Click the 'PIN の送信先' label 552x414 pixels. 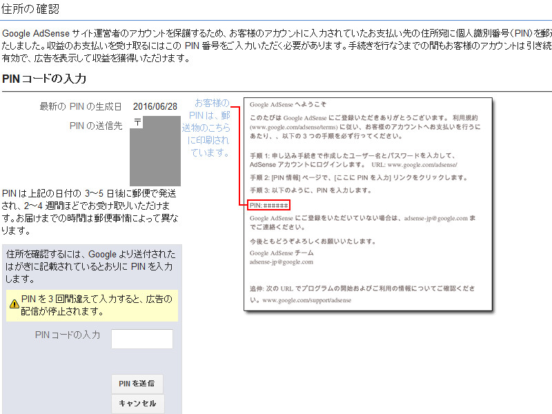(x=96, y=126)
